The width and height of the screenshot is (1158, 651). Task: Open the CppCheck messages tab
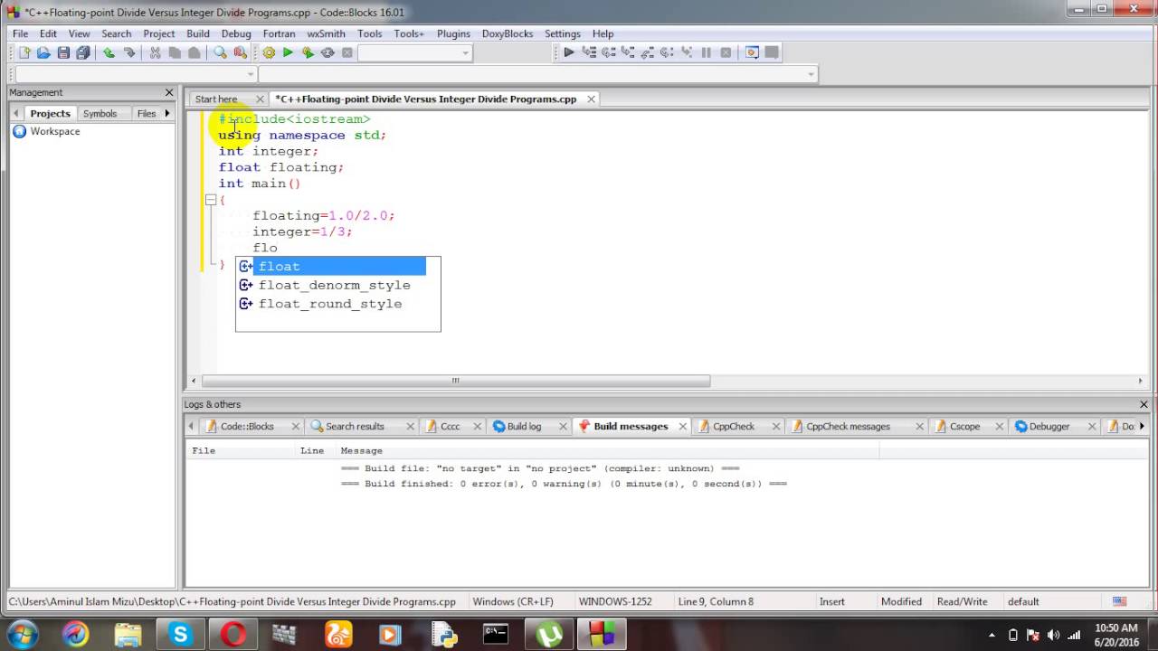point(848,426)
